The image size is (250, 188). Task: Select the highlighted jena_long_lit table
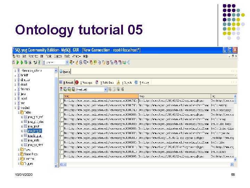[x=35, y=131]
